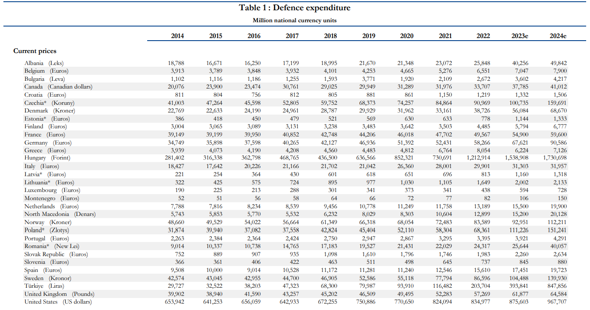Select Germany's 2024e value 90,586
590x310 pixels.
click(558, 143)
